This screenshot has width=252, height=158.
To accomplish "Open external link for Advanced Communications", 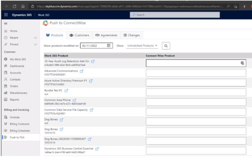I will coord(82,71).
